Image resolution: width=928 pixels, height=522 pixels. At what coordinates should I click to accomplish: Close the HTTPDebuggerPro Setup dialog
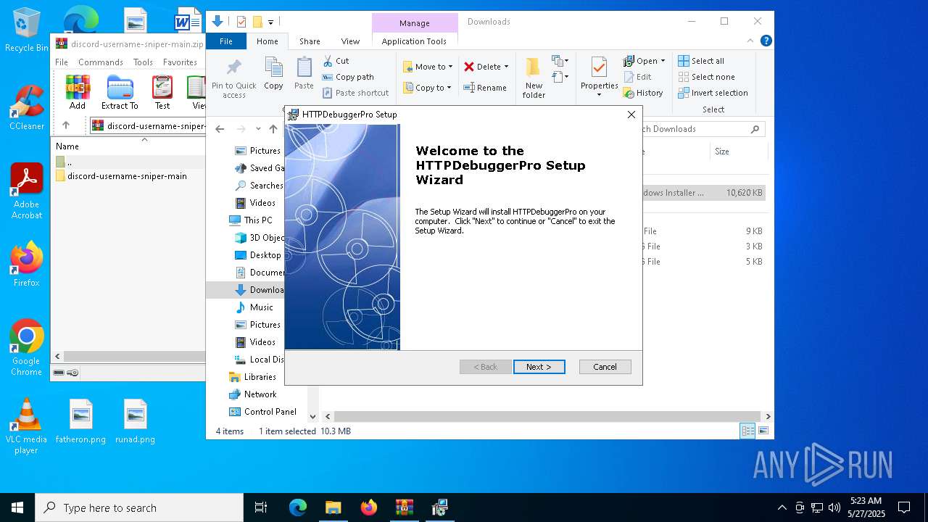(631, 115)
